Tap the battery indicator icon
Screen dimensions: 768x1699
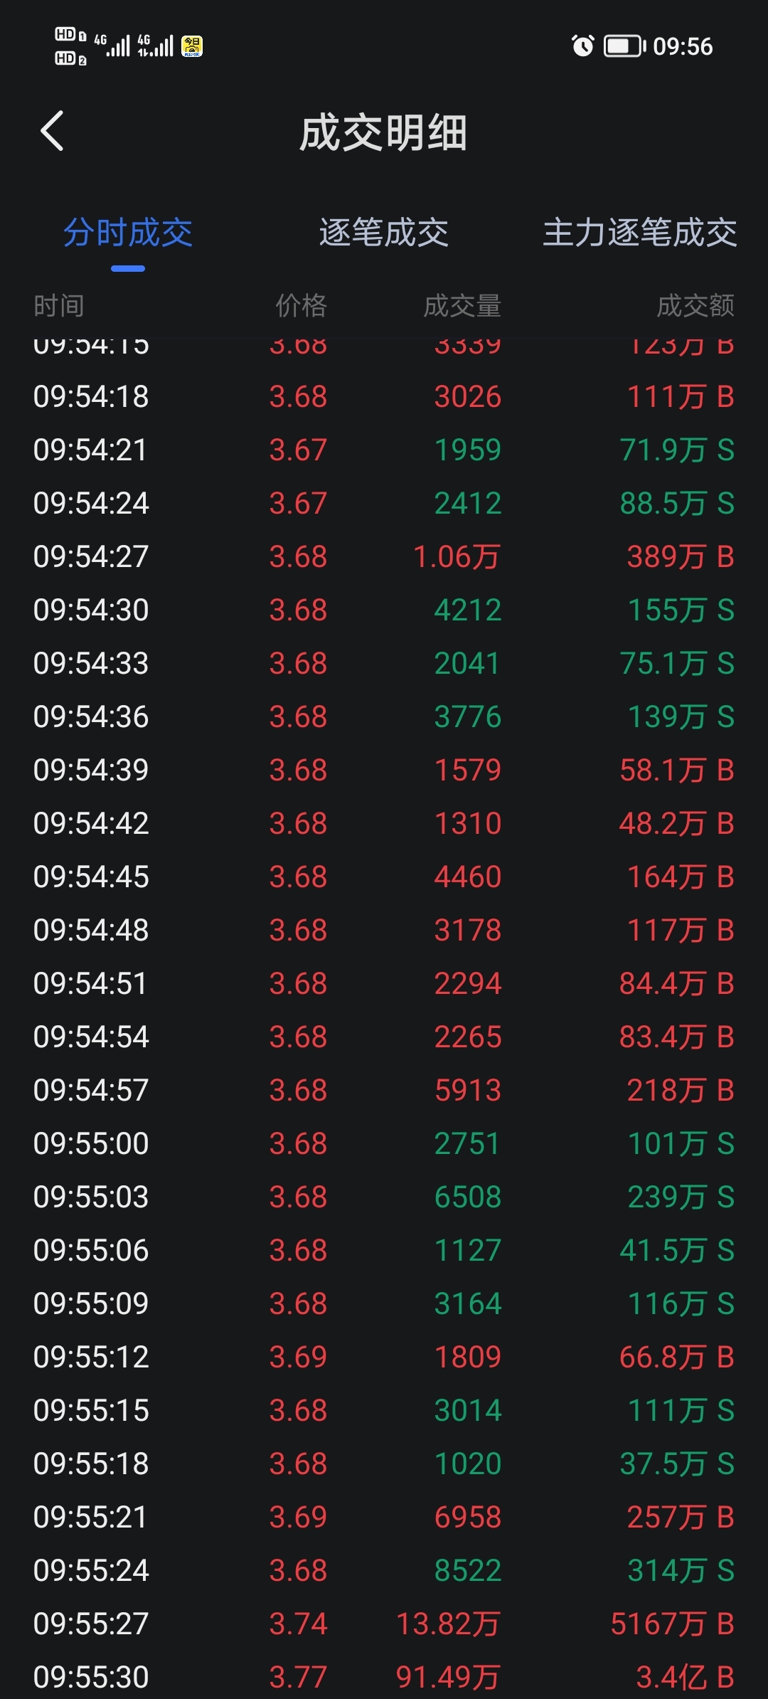click(x=624, y=46)
